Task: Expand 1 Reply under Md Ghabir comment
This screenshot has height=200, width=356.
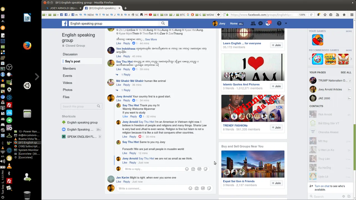Action: tap(126, 90)
